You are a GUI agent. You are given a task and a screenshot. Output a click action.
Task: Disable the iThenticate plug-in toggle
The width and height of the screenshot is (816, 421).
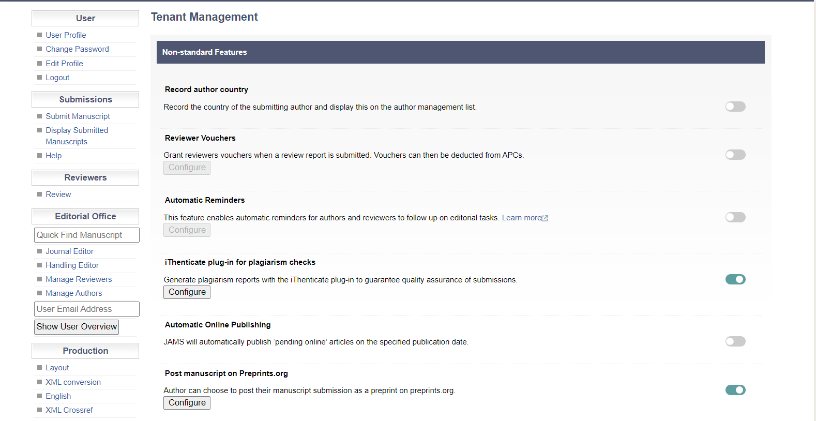pos(735,279)
